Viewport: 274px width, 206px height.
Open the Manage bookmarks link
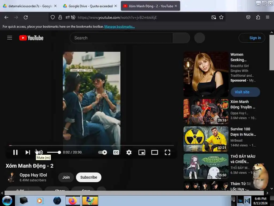[120, 27]
